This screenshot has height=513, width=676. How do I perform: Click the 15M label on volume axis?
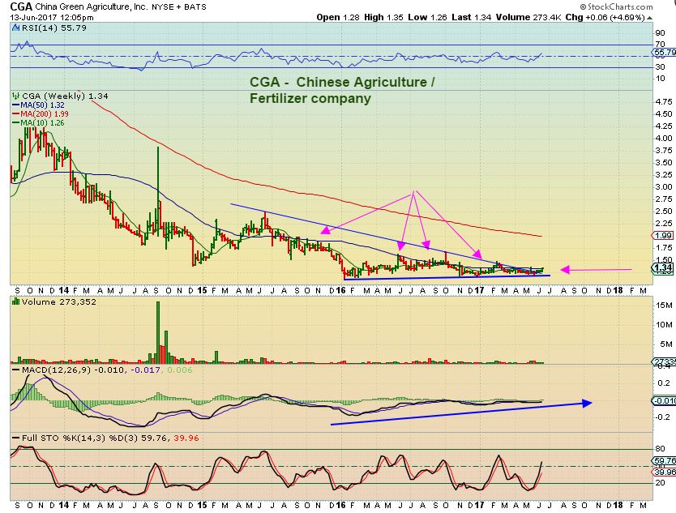click(x=664, y=306)
